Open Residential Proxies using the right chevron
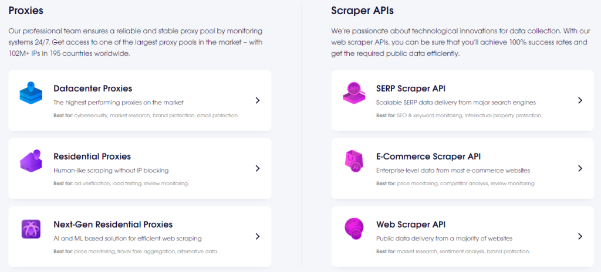Image resolution: width=601 pixels, height=272 pixels. (x=258, y=168)
